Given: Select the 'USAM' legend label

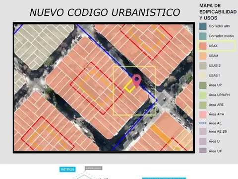Looking at the screenshot, I should (213, 56).
